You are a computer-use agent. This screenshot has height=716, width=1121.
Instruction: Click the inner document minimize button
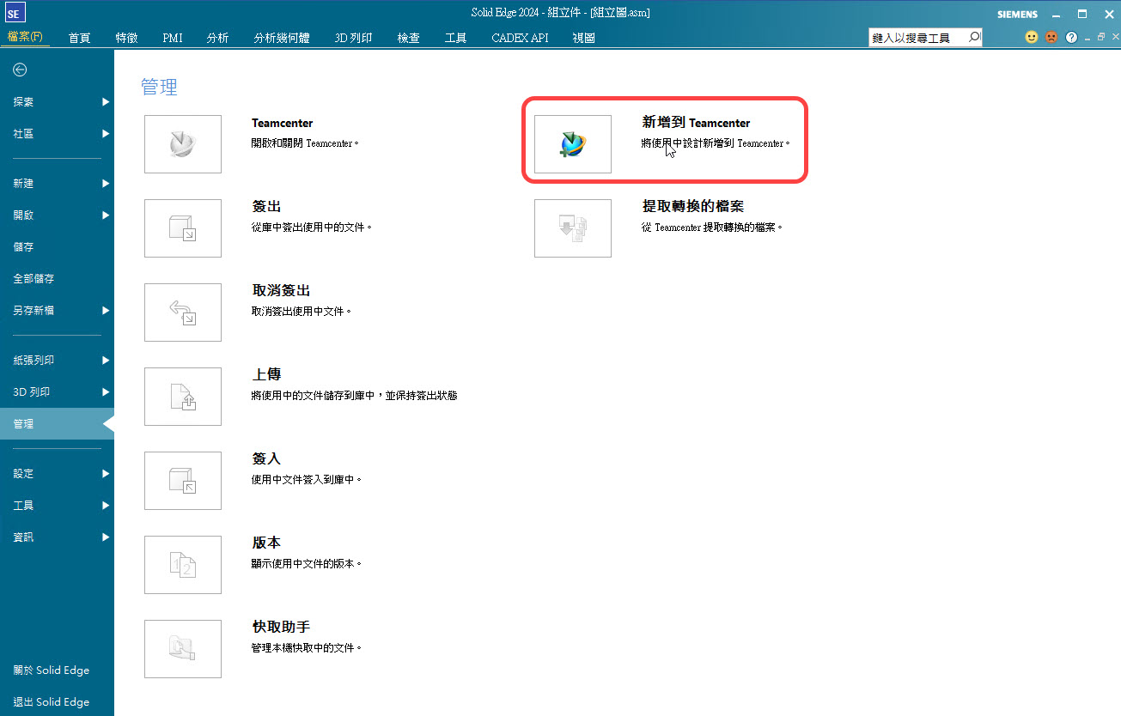pyautogui.click(x=1087, y=38)
